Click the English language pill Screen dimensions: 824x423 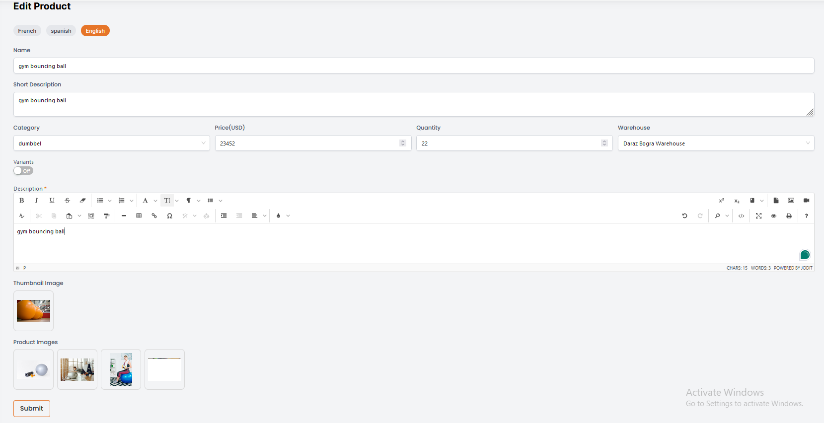click(x=95, y=31)
